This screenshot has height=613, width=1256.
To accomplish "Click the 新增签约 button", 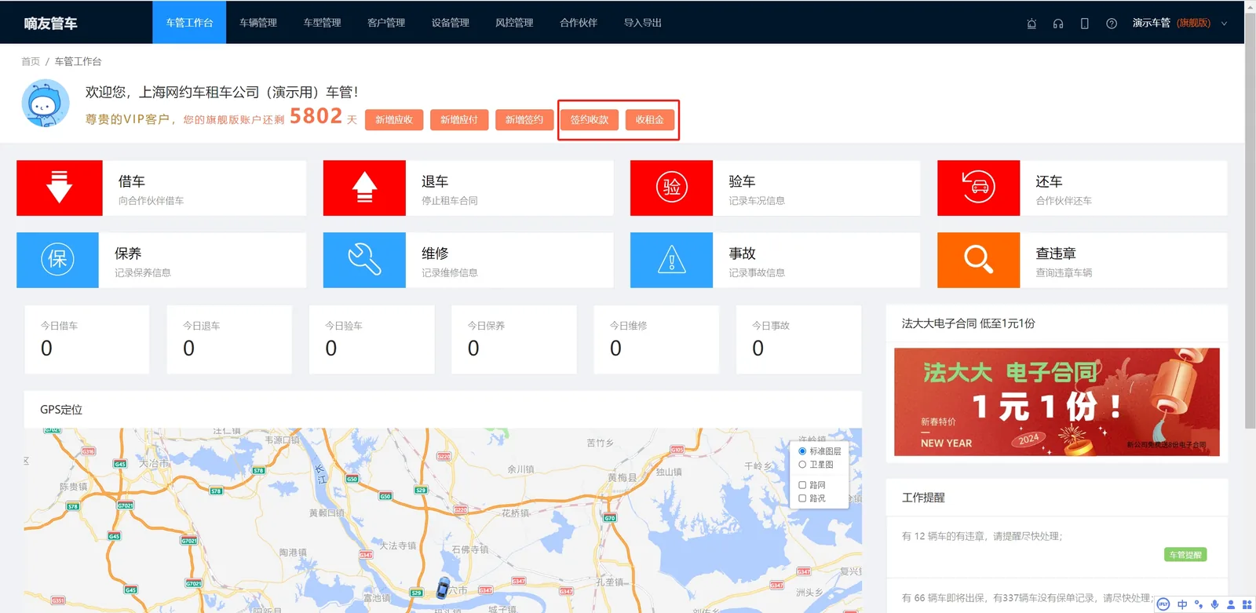I will coord(524,120).
